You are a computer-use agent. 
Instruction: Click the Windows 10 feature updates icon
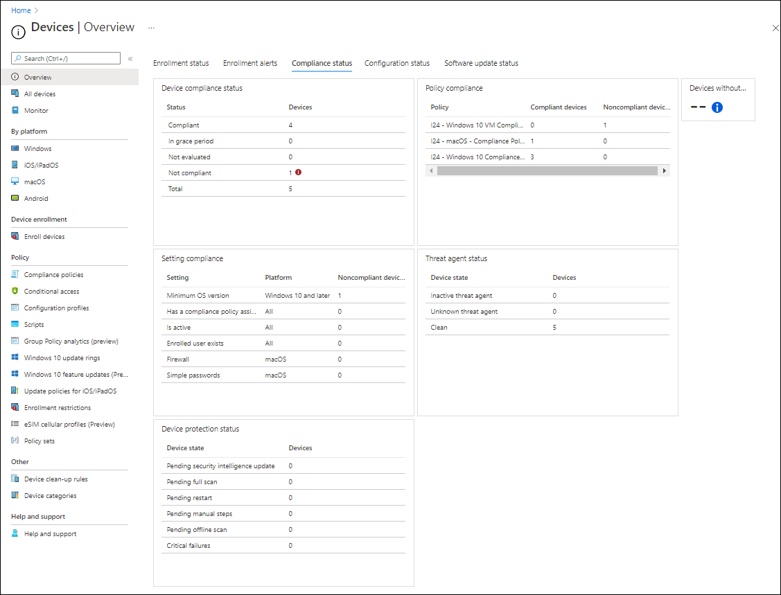coord(15,374)
